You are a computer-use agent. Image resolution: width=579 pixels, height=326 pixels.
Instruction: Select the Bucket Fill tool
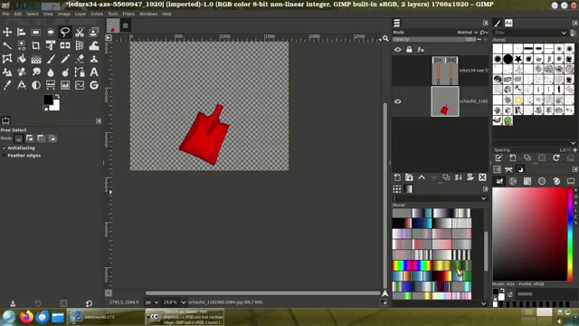pos(22,59)
